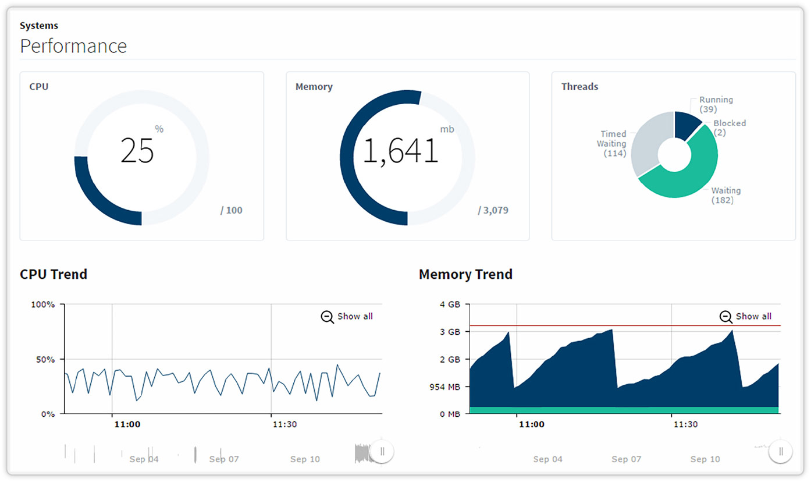Click the Blocked (2) legend label
Viewport: 811px width, 482px height.
tap(729, 123)
